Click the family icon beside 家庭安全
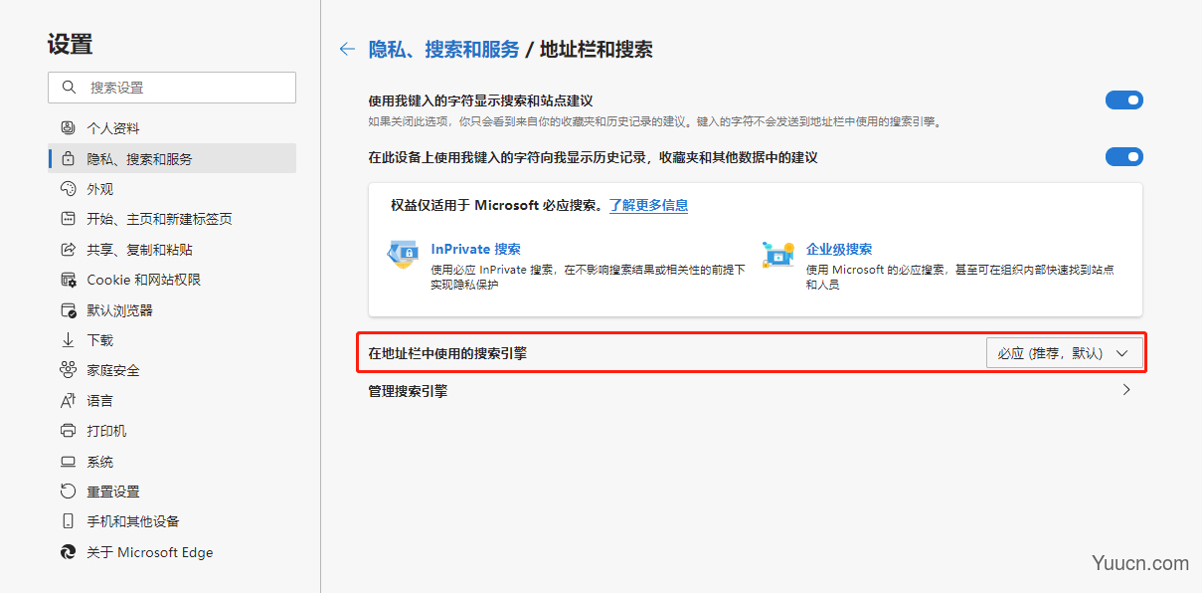Viewport: 1202px width, 593px height. pyautogui.click(x=68, y=370)
